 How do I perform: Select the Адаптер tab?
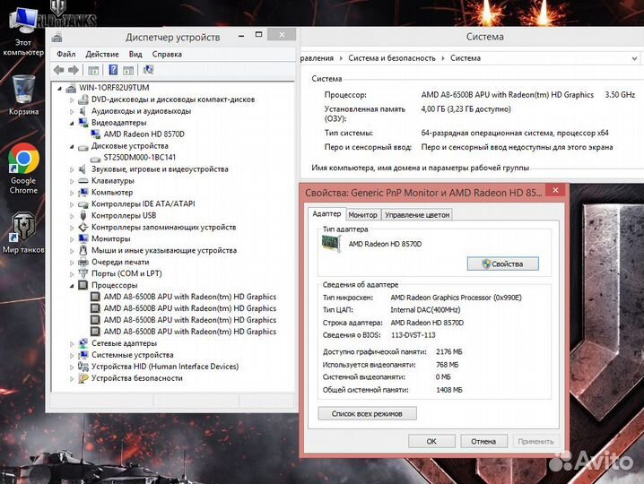click(x=326, y=213)
